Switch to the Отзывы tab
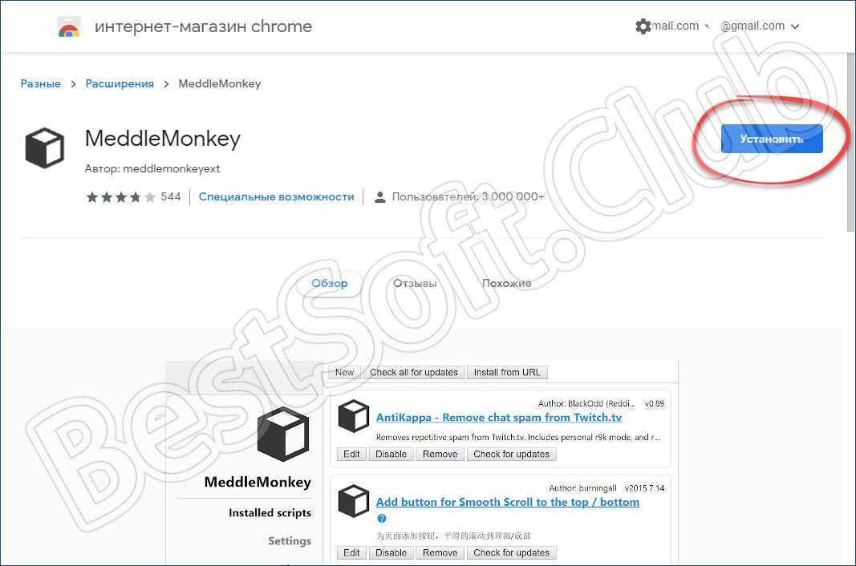Screen dimensions: 856x566 415,284
